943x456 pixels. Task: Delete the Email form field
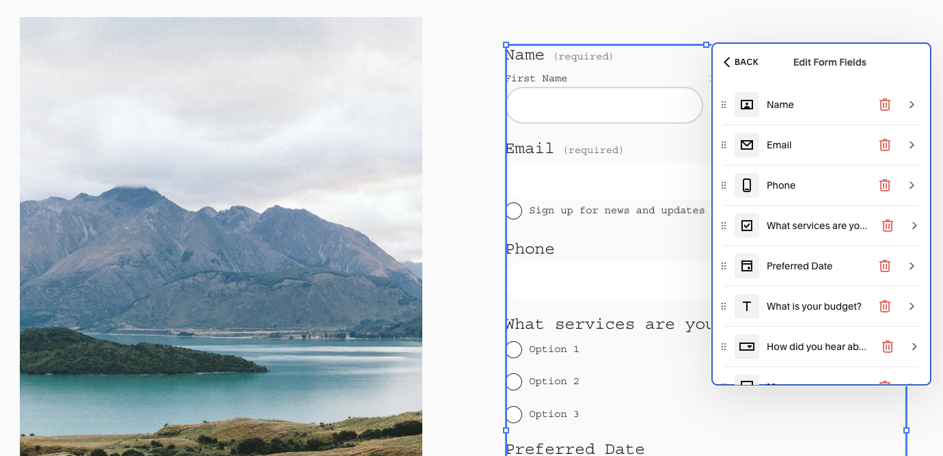pos(885,145)
